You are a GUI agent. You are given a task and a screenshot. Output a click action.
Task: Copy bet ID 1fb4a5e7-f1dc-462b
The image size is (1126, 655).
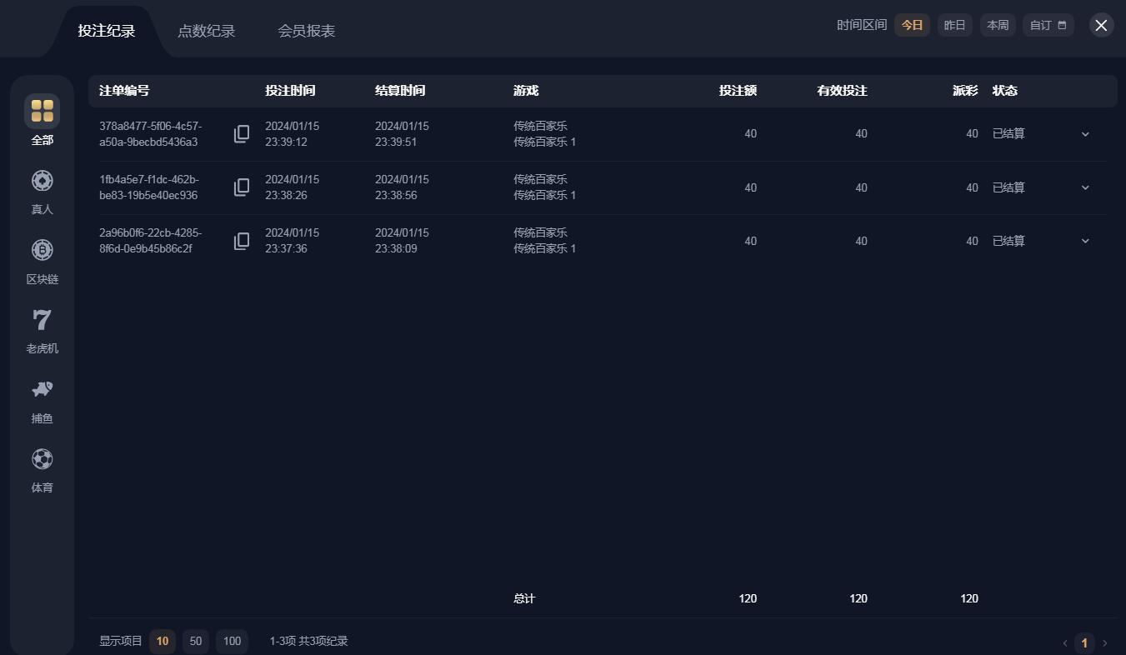click(x=242, y=187)
